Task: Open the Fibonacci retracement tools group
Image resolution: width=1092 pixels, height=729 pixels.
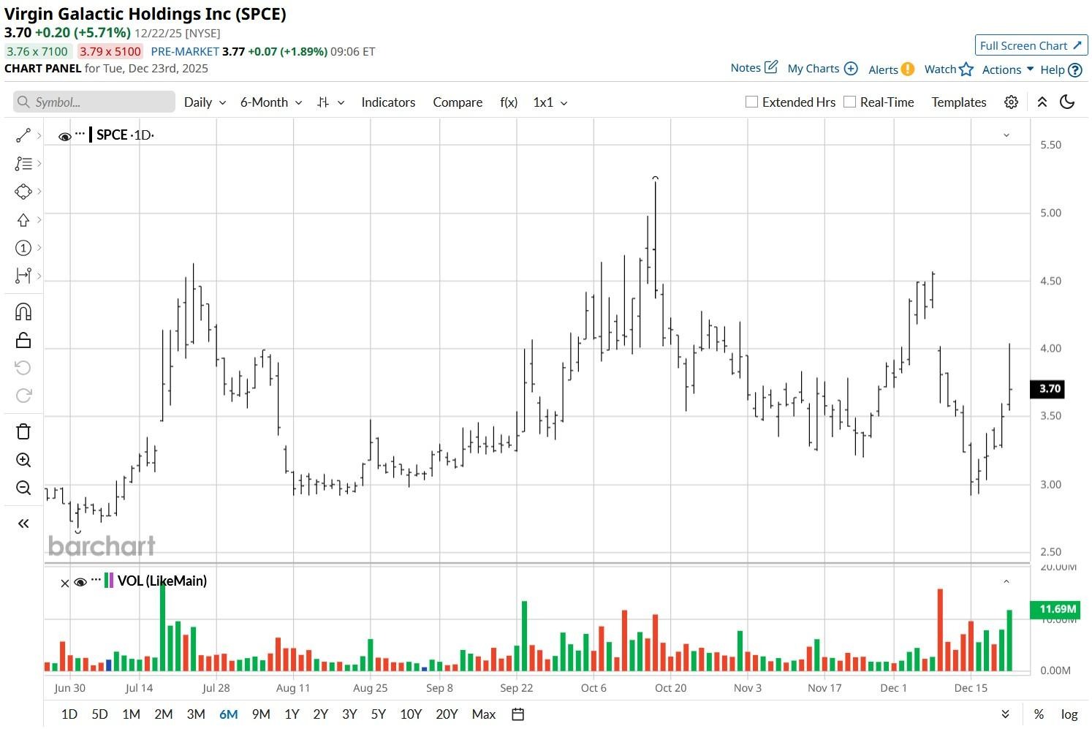Action: 23,164
